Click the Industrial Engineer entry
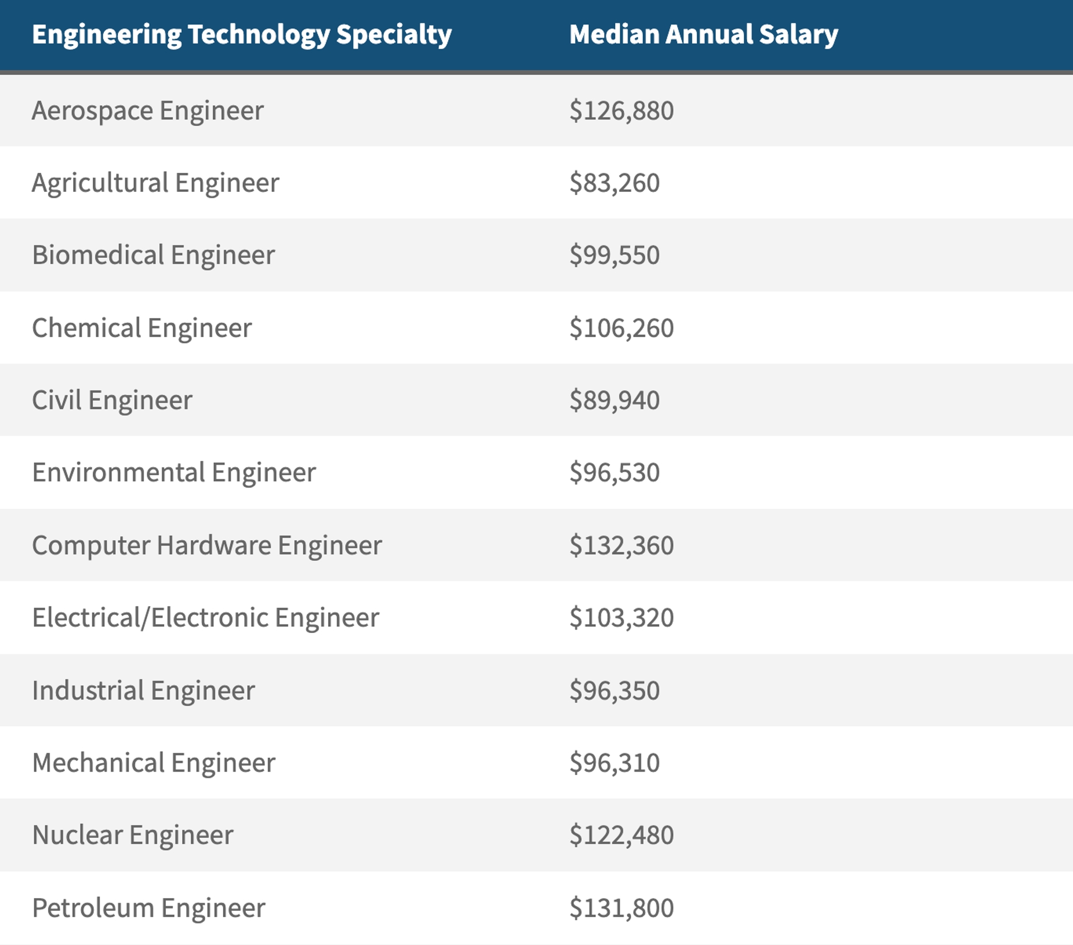Viewport: 1073px width, 945px height. coord(143,690)
